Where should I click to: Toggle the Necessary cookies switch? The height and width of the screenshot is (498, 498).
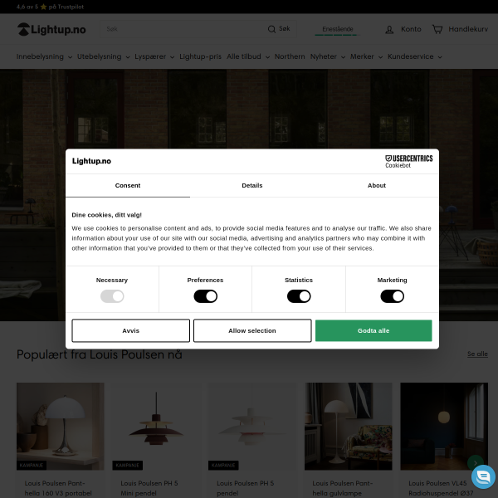coord(112,296)
